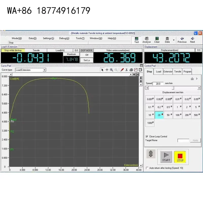Activate the zoom in magnifier
This screenshot has height=203, width=203.
tap(111, 70)
